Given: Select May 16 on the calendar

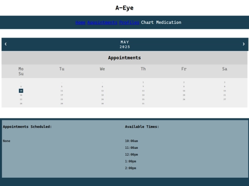Looking at the screenshot, I should tap(21, 95).
